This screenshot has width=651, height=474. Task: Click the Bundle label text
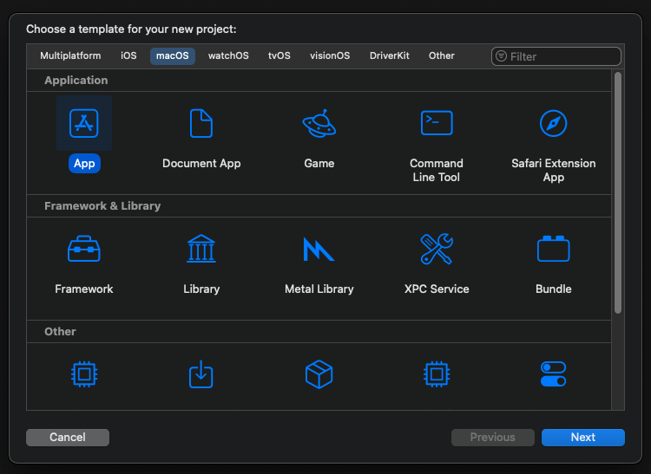(x=554, y=289)
